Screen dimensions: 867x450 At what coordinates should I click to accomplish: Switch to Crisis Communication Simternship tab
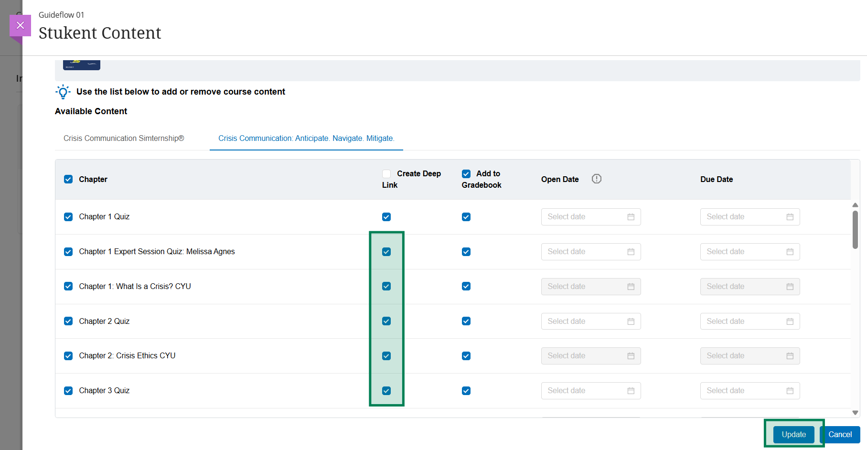point(124,139)
